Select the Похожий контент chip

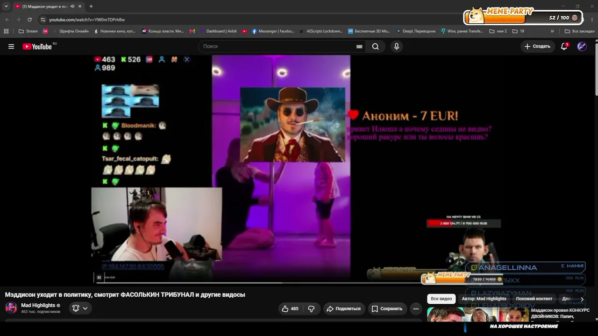click(534, 299)
